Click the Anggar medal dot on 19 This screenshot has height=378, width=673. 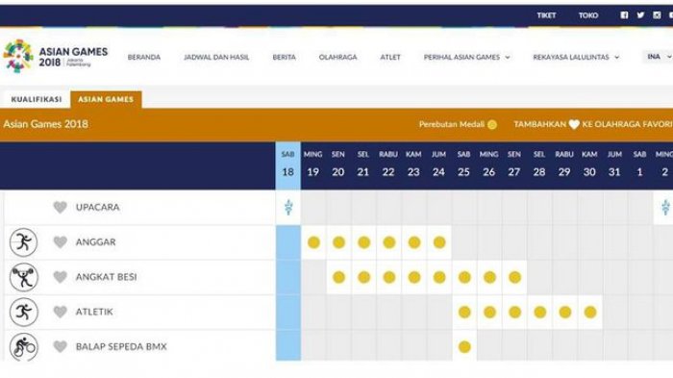click(313, 242)
